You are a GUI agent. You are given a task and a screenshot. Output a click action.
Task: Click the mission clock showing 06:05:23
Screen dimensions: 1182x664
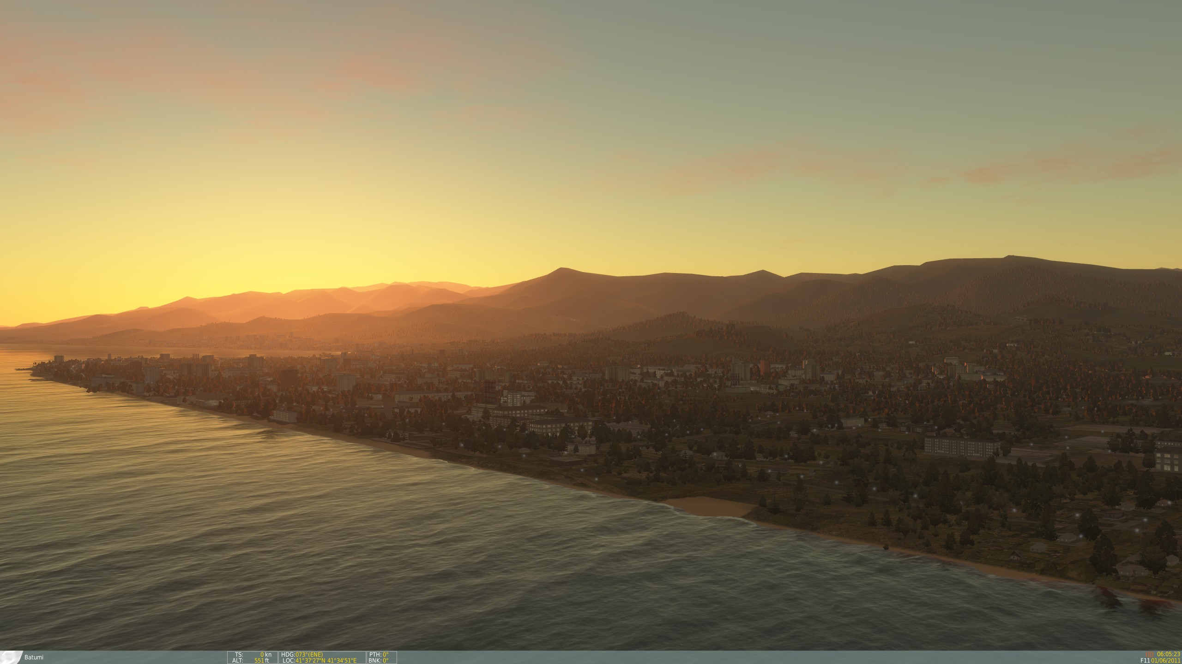point(1167,653)
